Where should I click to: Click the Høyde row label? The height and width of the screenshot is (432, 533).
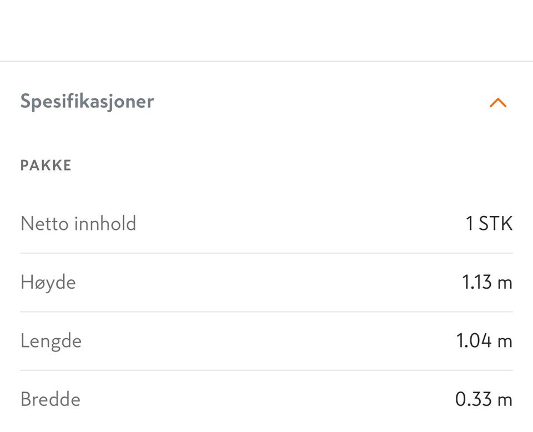[x=48, y=283]
